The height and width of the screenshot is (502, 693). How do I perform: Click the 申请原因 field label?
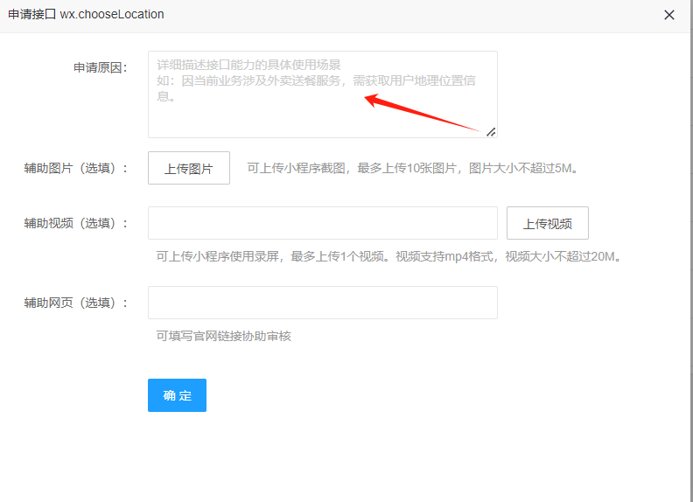pos(101,67)
